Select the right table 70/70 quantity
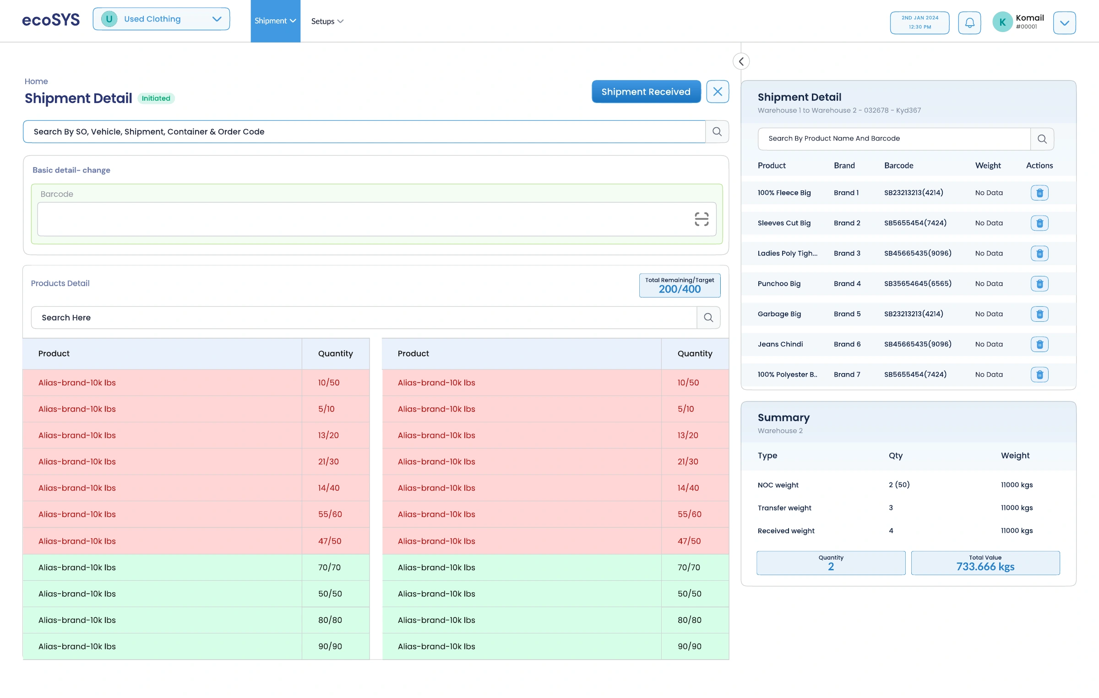Viewport: 1099px width, 698px height. click(689, 568)
